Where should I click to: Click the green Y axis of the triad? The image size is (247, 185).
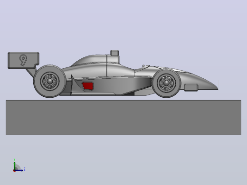pyautogui.click(x=15, y=166)
